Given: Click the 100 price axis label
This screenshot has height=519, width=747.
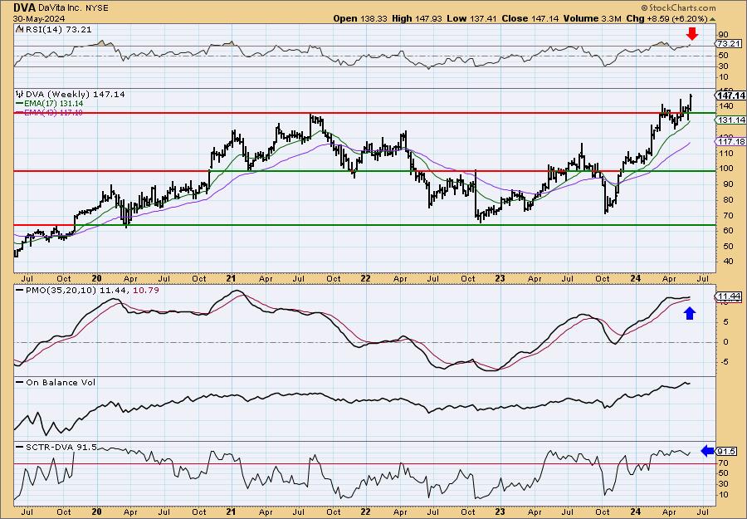Looking at the screenshot, I should coord(725,169).
